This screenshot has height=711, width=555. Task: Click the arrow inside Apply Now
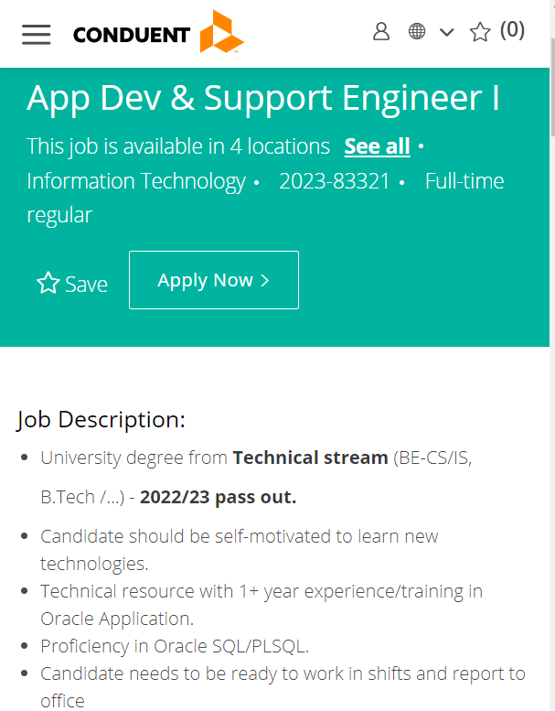(x=265, y=280)
